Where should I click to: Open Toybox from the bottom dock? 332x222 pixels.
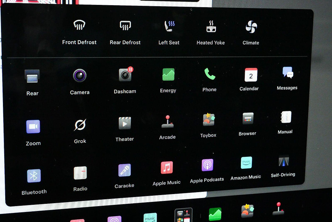[x=247, y=211]
